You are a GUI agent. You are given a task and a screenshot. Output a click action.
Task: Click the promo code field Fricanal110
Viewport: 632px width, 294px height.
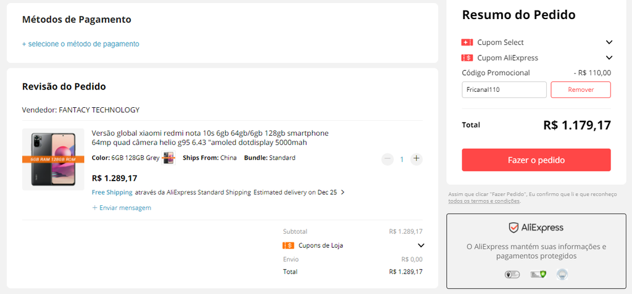tap(504, 90)
